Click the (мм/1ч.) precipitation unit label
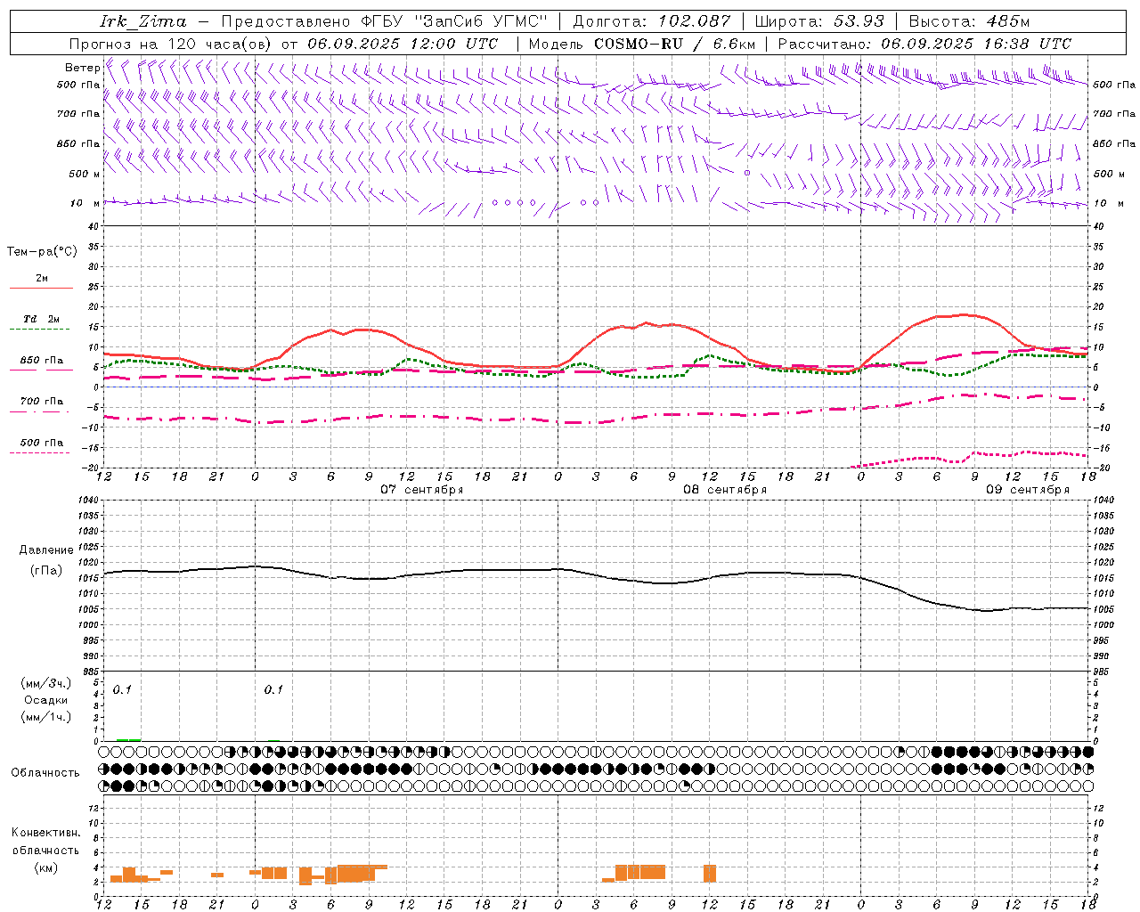 click(45, 717)
